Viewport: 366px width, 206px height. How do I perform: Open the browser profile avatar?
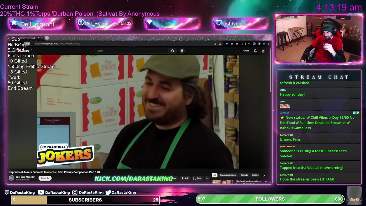tap(259, 44)
